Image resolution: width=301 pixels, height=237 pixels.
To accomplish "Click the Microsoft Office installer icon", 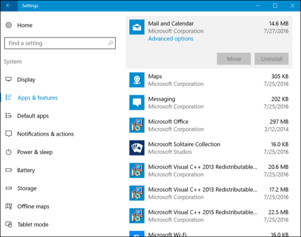I will click(137, 125).
